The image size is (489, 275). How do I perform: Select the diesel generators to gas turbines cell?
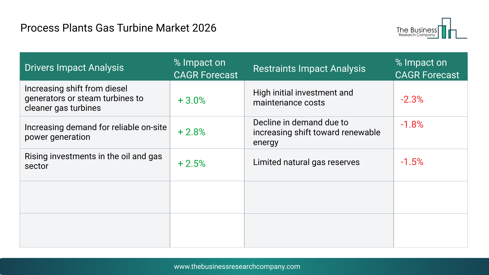(x=84, y=98)
